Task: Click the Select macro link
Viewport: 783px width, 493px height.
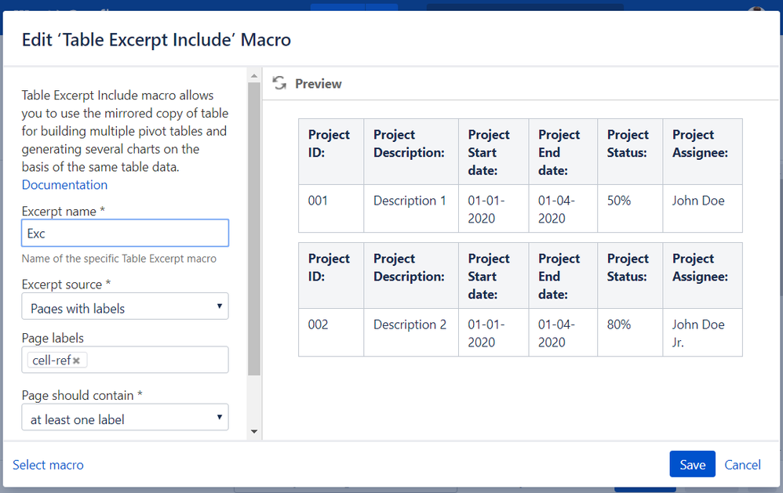Action: [48, 465]
